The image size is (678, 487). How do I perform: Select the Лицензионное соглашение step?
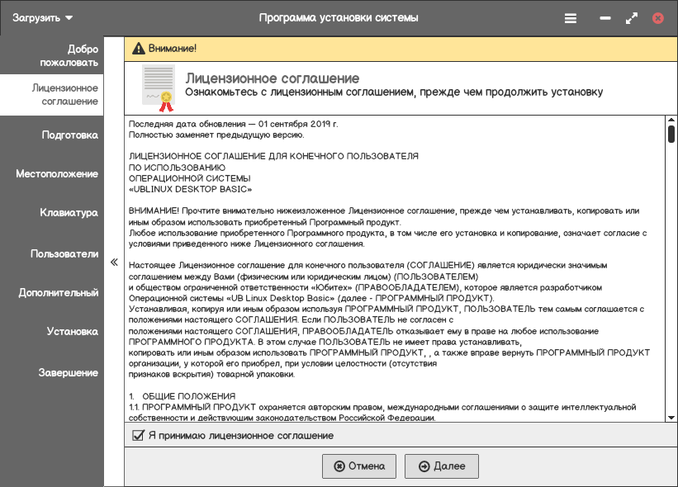(52, 95)
